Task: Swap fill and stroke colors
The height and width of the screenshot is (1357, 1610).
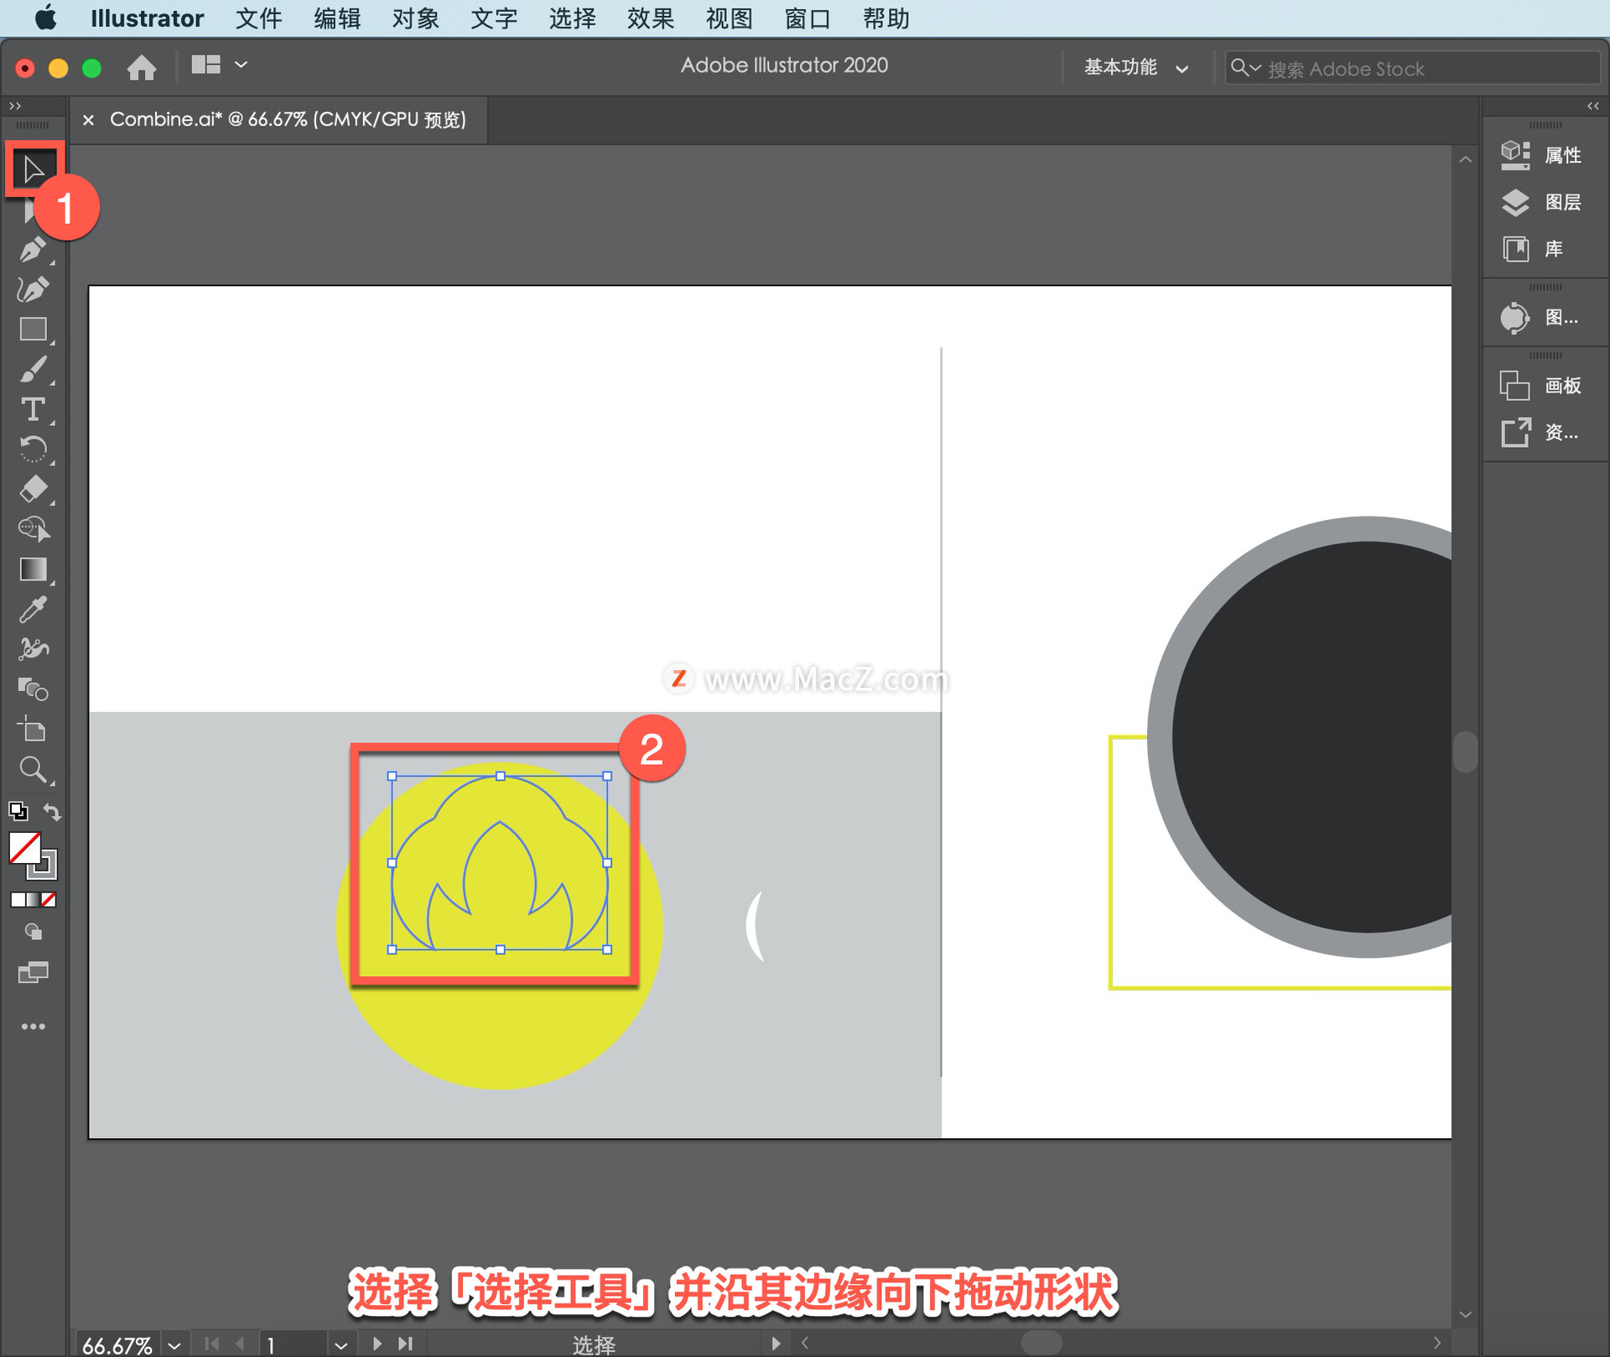Action: [x=52, y=811]
